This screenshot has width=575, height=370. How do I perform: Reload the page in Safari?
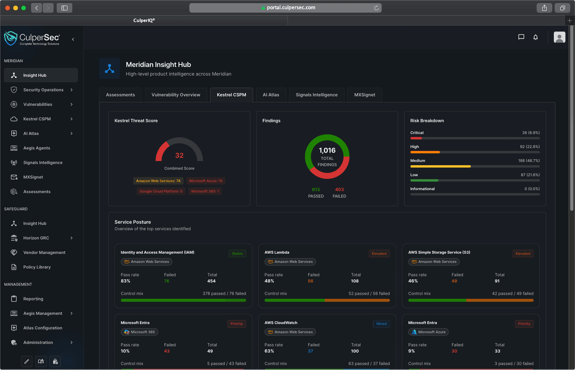pyautogui.click(x=376, y=8)
